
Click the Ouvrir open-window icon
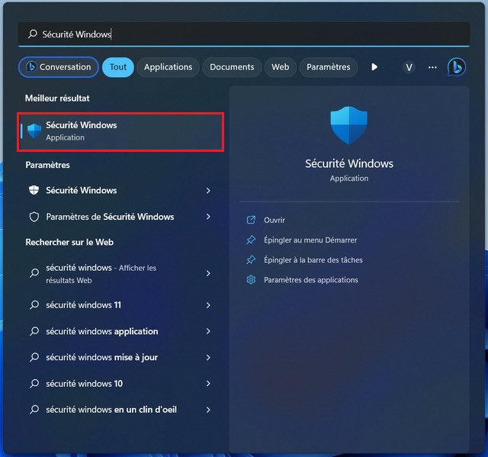point(251,220)
